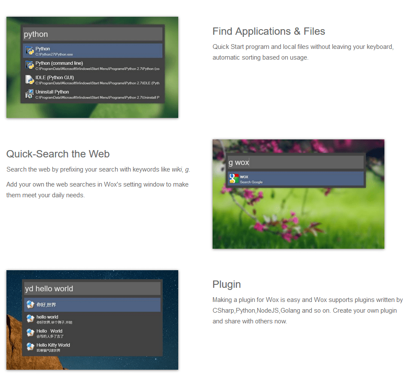Click the Quick-Search the Web heading
This screenshot has width=408, height=374.
(58, 154)
